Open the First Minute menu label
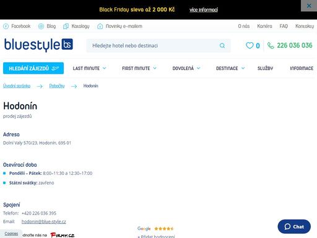Image resolution: width=317 pixels, height=238 pixels. (136, 68)
